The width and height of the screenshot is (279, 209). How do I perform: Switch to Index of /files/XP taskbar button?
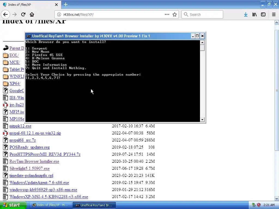[x=50, y=205]
